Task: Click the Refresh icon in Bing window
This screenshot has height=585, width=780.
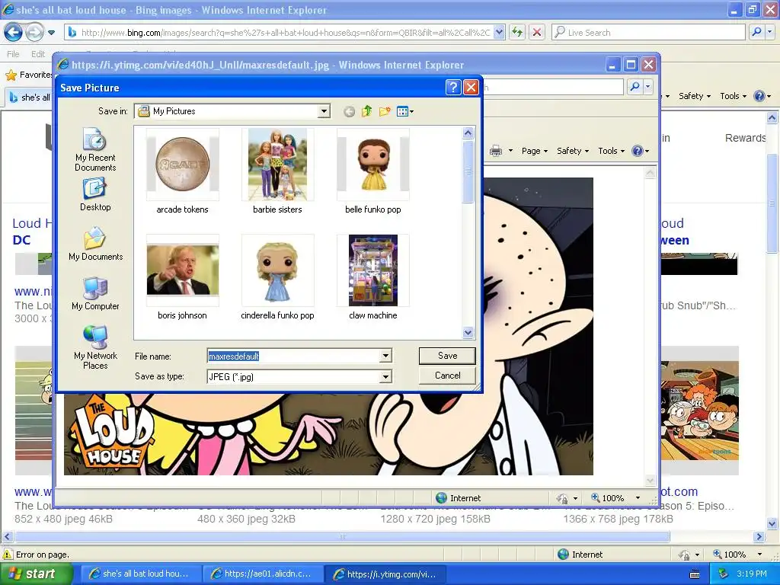Action: pos(517,32)
